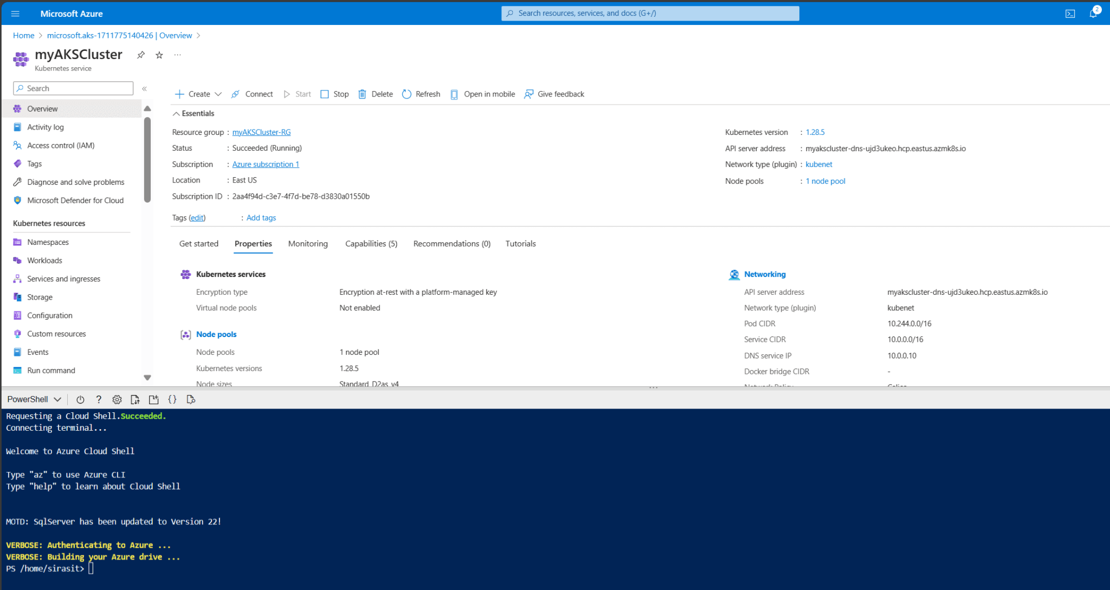Click the sidebar scroll down arrow

(x=147, y=378)
